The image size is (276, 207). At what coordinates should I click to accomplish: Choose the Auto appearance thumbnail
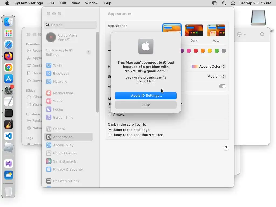tap(216, 30)
